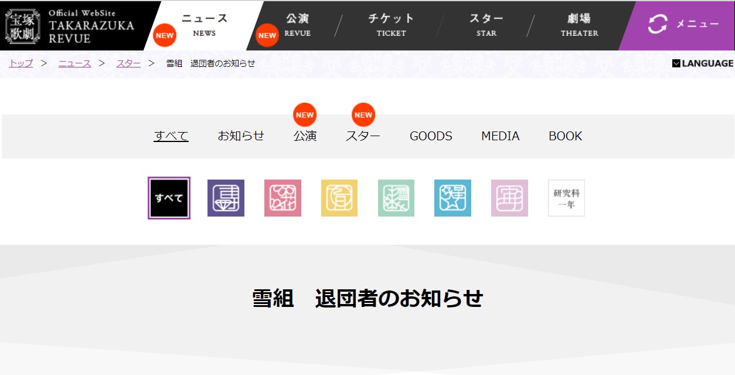Select the black すべて troupe filter
The image size is (735, 375).
tap(169, 198)
